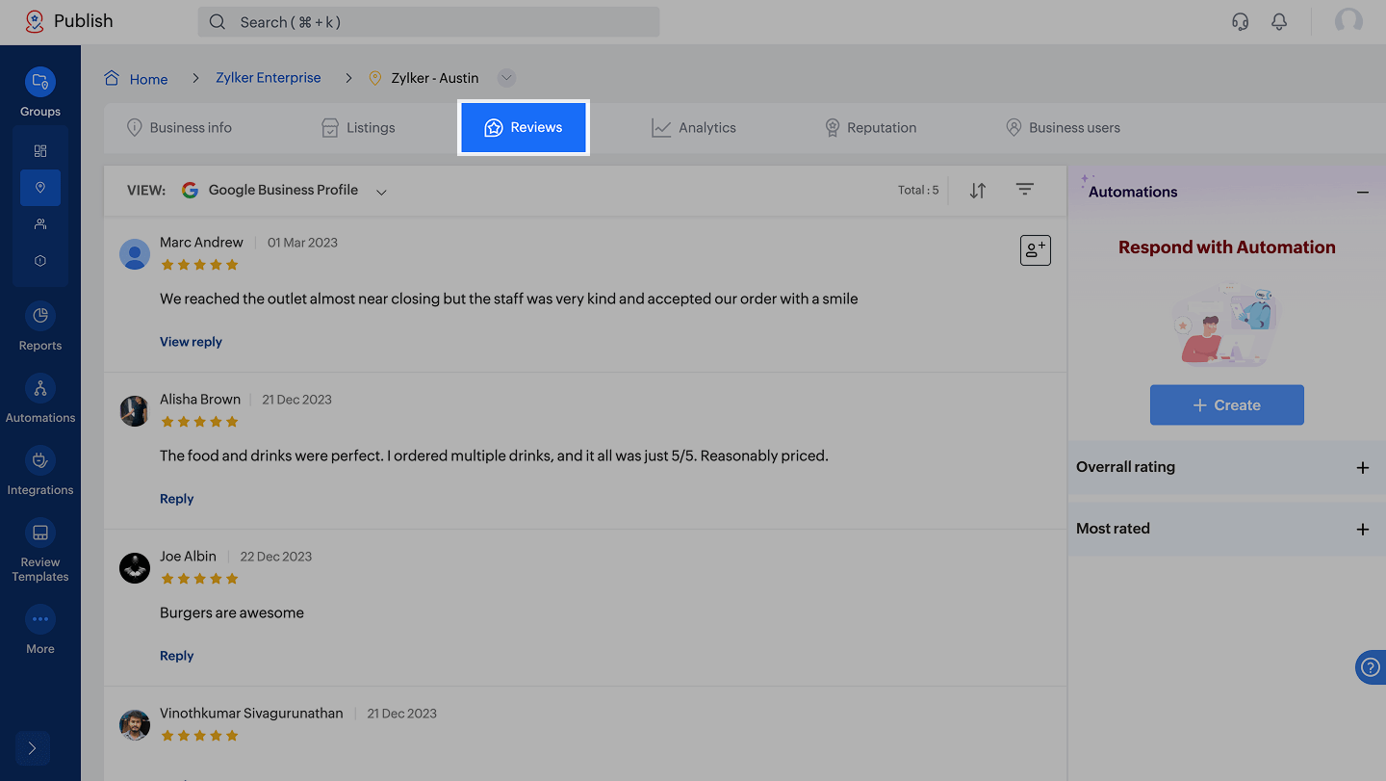Viewport: 1386px width, 781px height.
Task: Open Automations from the sidebar
Action: tap(40, 399)
